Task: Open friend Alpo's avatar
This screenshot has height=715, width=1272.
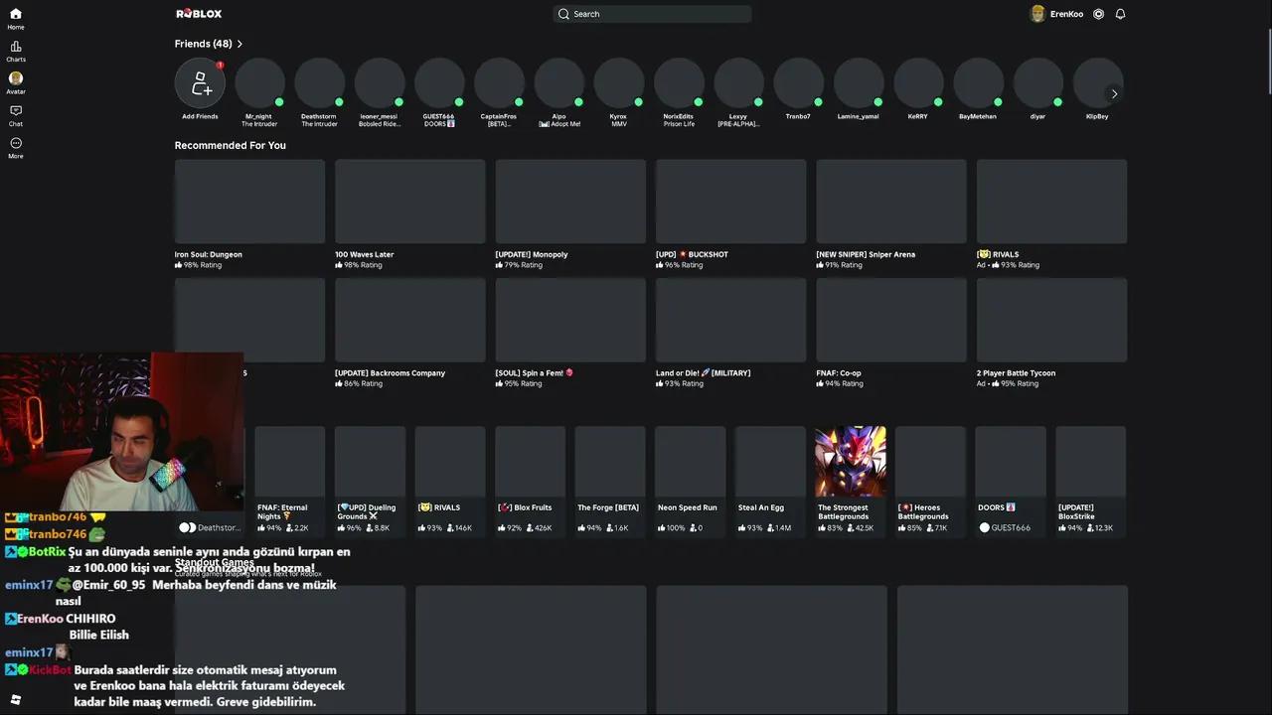Action: (x=559, y=82)
